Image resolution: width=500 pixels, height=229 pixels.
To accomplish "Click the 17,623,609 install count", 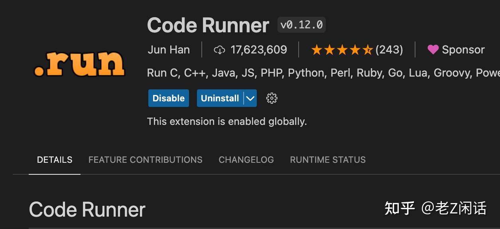I will tap(259, 50).
